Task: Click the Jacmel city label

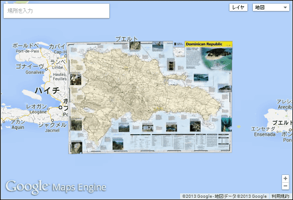Action: (52, 131)
